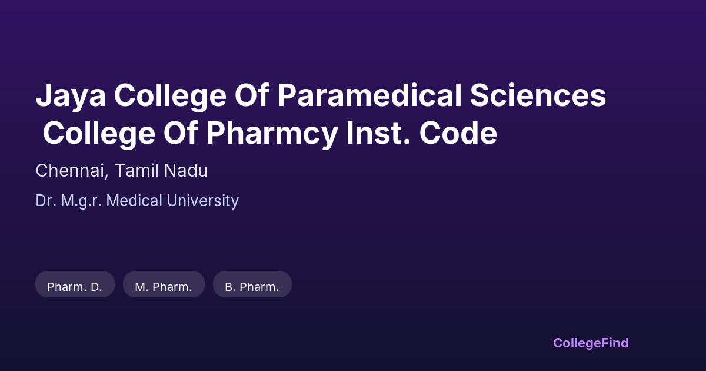Click "Dr. M.g.r." in the university name

click(x=69, y=201)
